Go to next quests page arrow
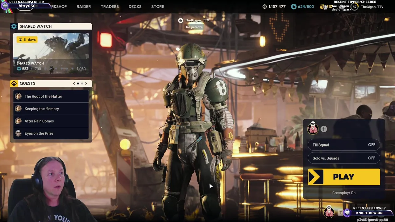The height and width of the screenshot is (222, 395). point(86,84)
